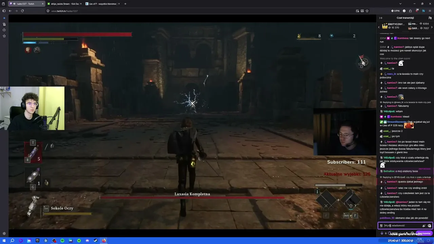Screen dimensions: 434x244
Task: Open Spotify from the taskbar
Action: click(62, 241)
